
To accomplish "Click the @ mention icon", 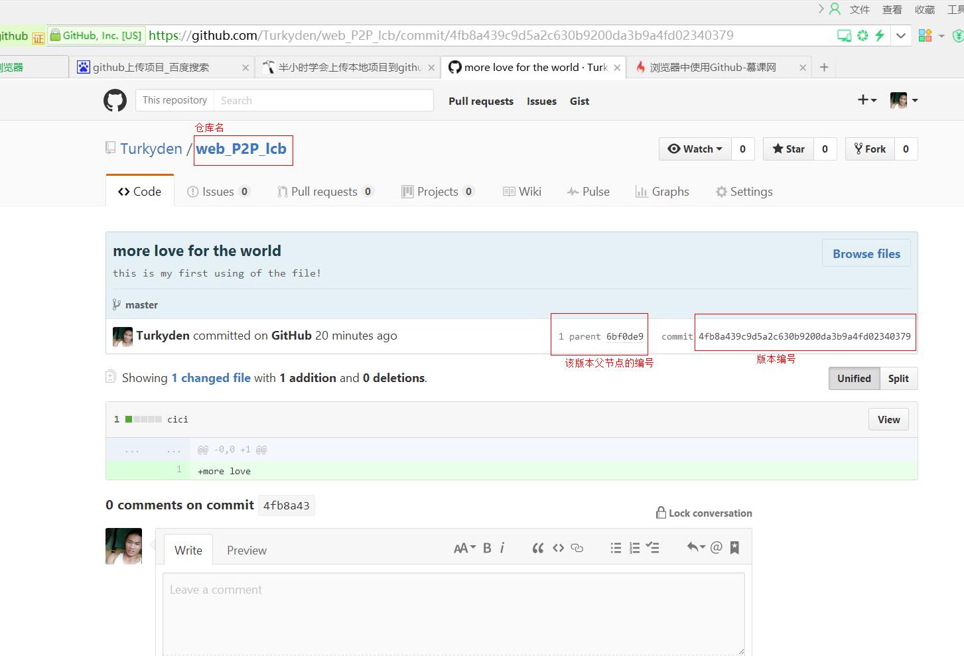I will [x=717, y=547].
